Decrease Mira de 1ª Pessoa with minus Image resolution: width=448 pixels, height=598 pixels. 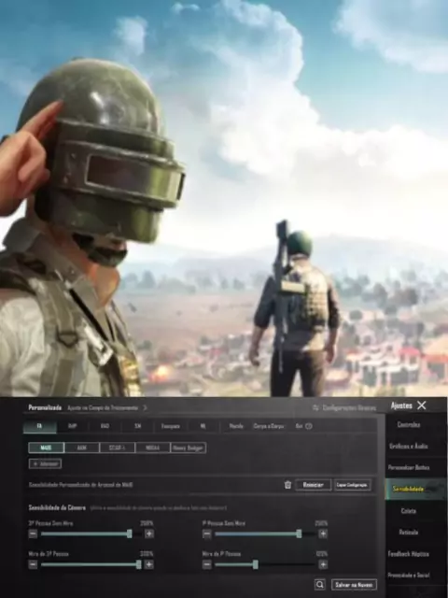point(207,564)
